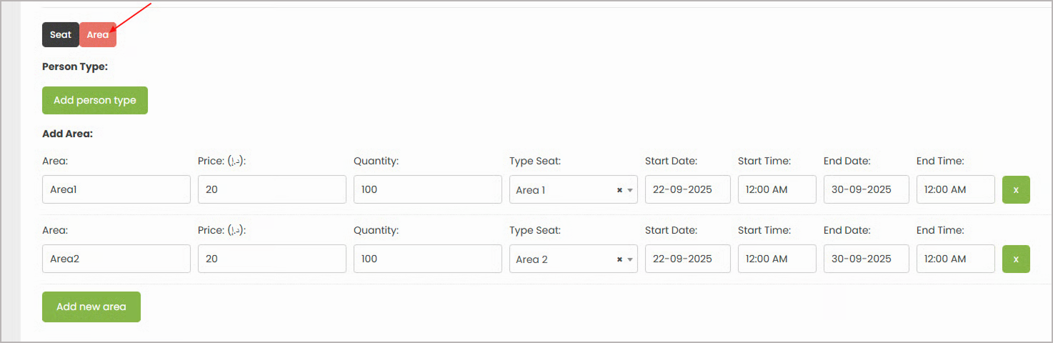Screen dimensions: 1053x343
Task: Click the Quantity field in Area1 row
Action: pos(428,189)
